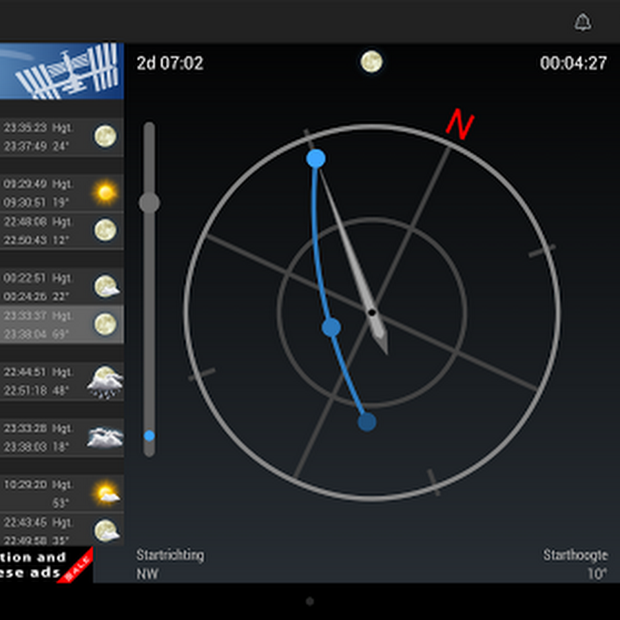Tap the moon phase icon above the radar
The image size is (620, 620).
click(x=371, y=63)
